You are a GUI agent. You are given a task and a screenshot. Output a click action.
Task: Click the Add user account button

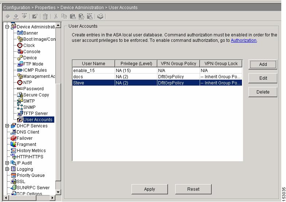(263, 64)
